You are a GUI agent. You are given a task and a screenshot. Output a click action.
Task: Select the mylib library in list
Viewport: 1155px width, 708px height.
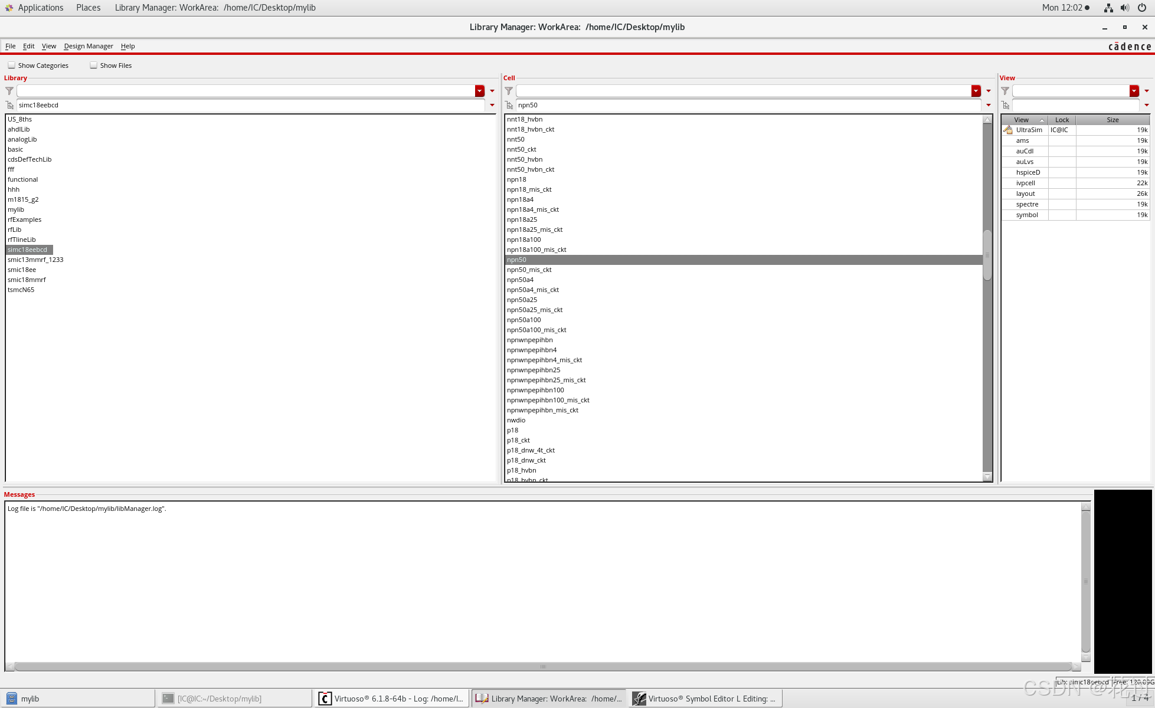16,209
